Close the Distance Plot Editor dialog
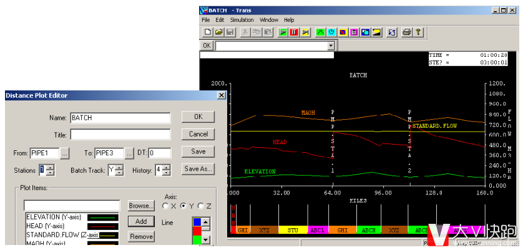Viewport: 523px width, 250px height. click(221, 95)
